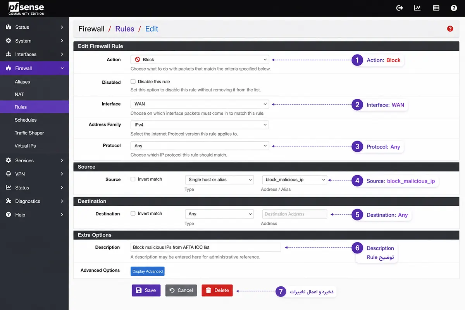Screen dimensions: 465x310
Task: Tick the Disable this rule checkbox
Action: coord(133,82)
